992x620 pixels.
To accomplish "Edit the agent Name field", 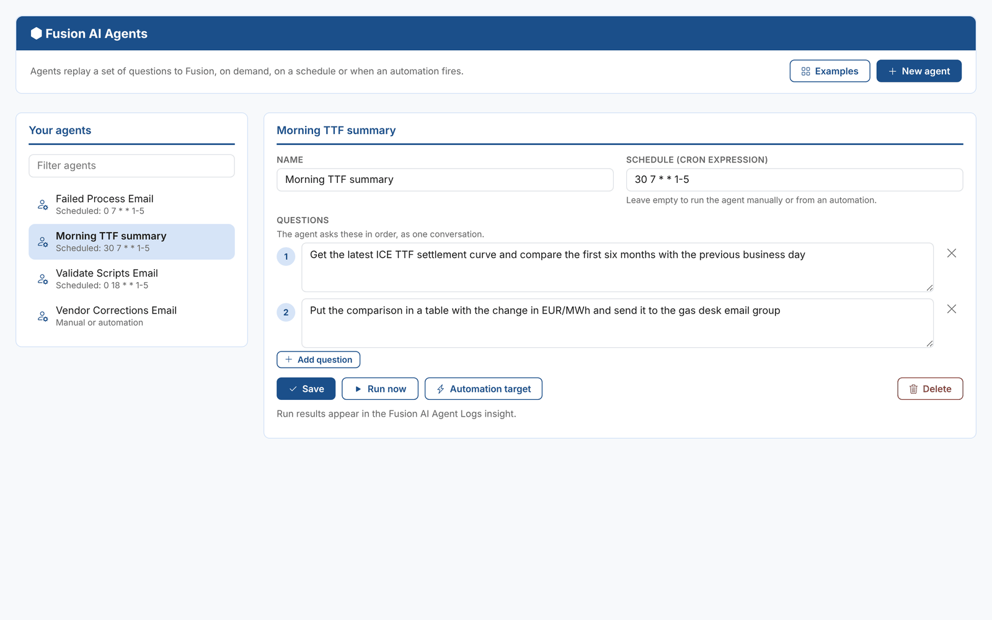I will coord(445,180).
